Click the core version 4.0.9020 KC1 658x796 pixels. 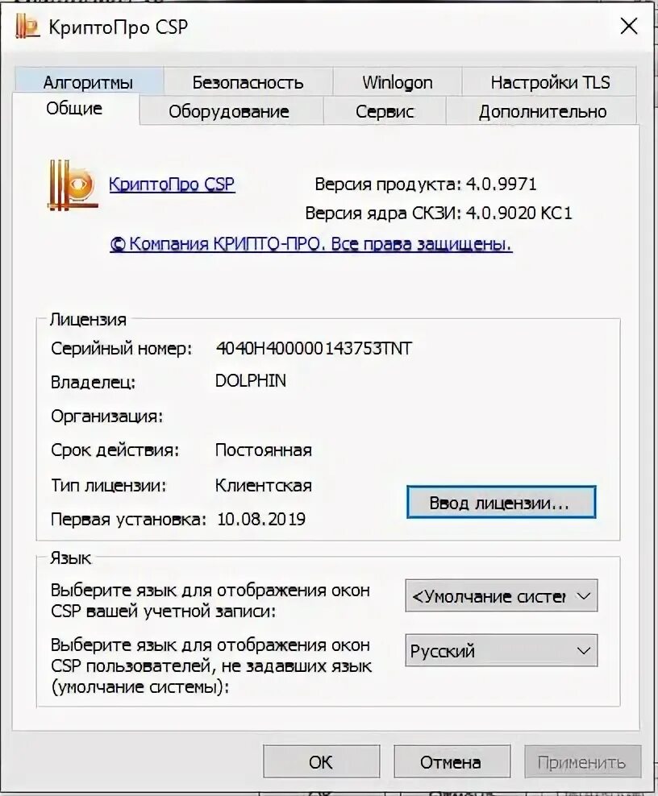click(518, 213)
